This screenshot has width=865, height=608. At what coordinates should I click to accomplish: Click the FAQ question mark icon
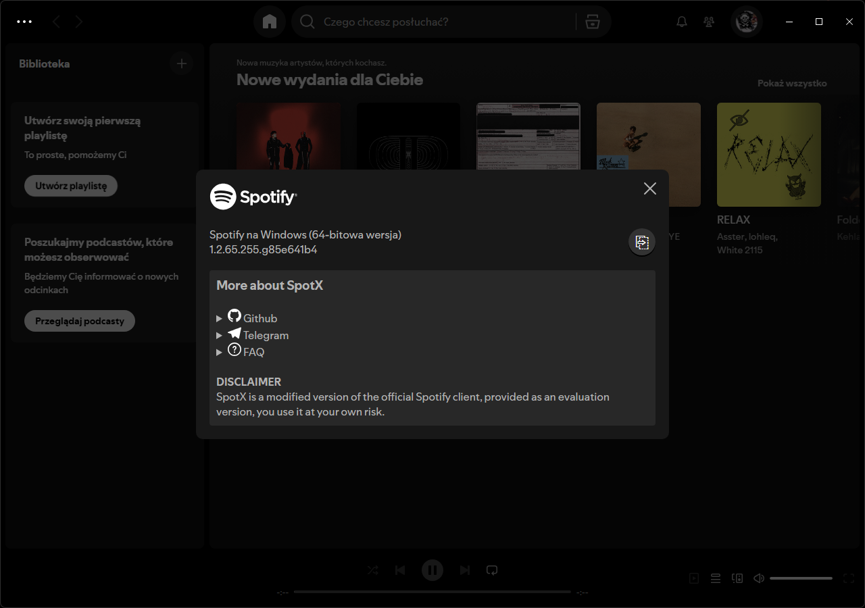click(x=234, y=349)
